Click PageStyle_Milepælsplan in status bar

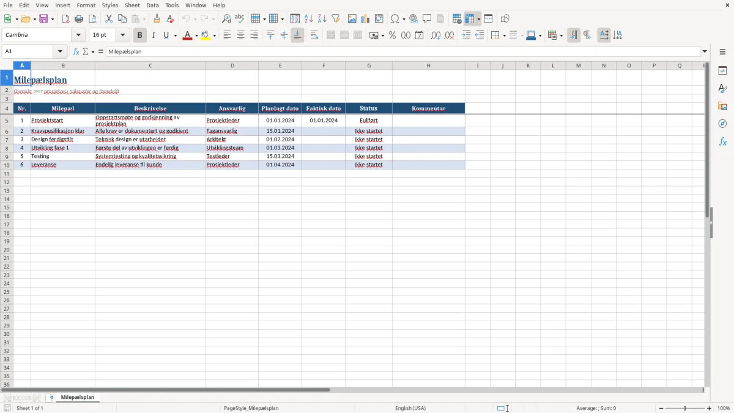click(251, 408)
